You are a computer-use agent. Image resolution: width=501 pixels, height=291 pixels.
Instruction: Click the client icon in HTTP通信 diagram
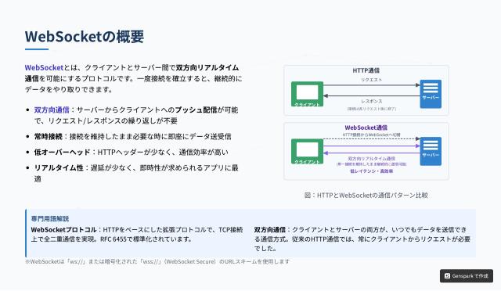pyautogui.click(x=307, y=94)
